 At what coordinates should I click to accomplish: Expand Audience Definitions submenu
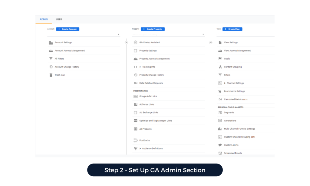pyautogui.click(x=140, y=148)
